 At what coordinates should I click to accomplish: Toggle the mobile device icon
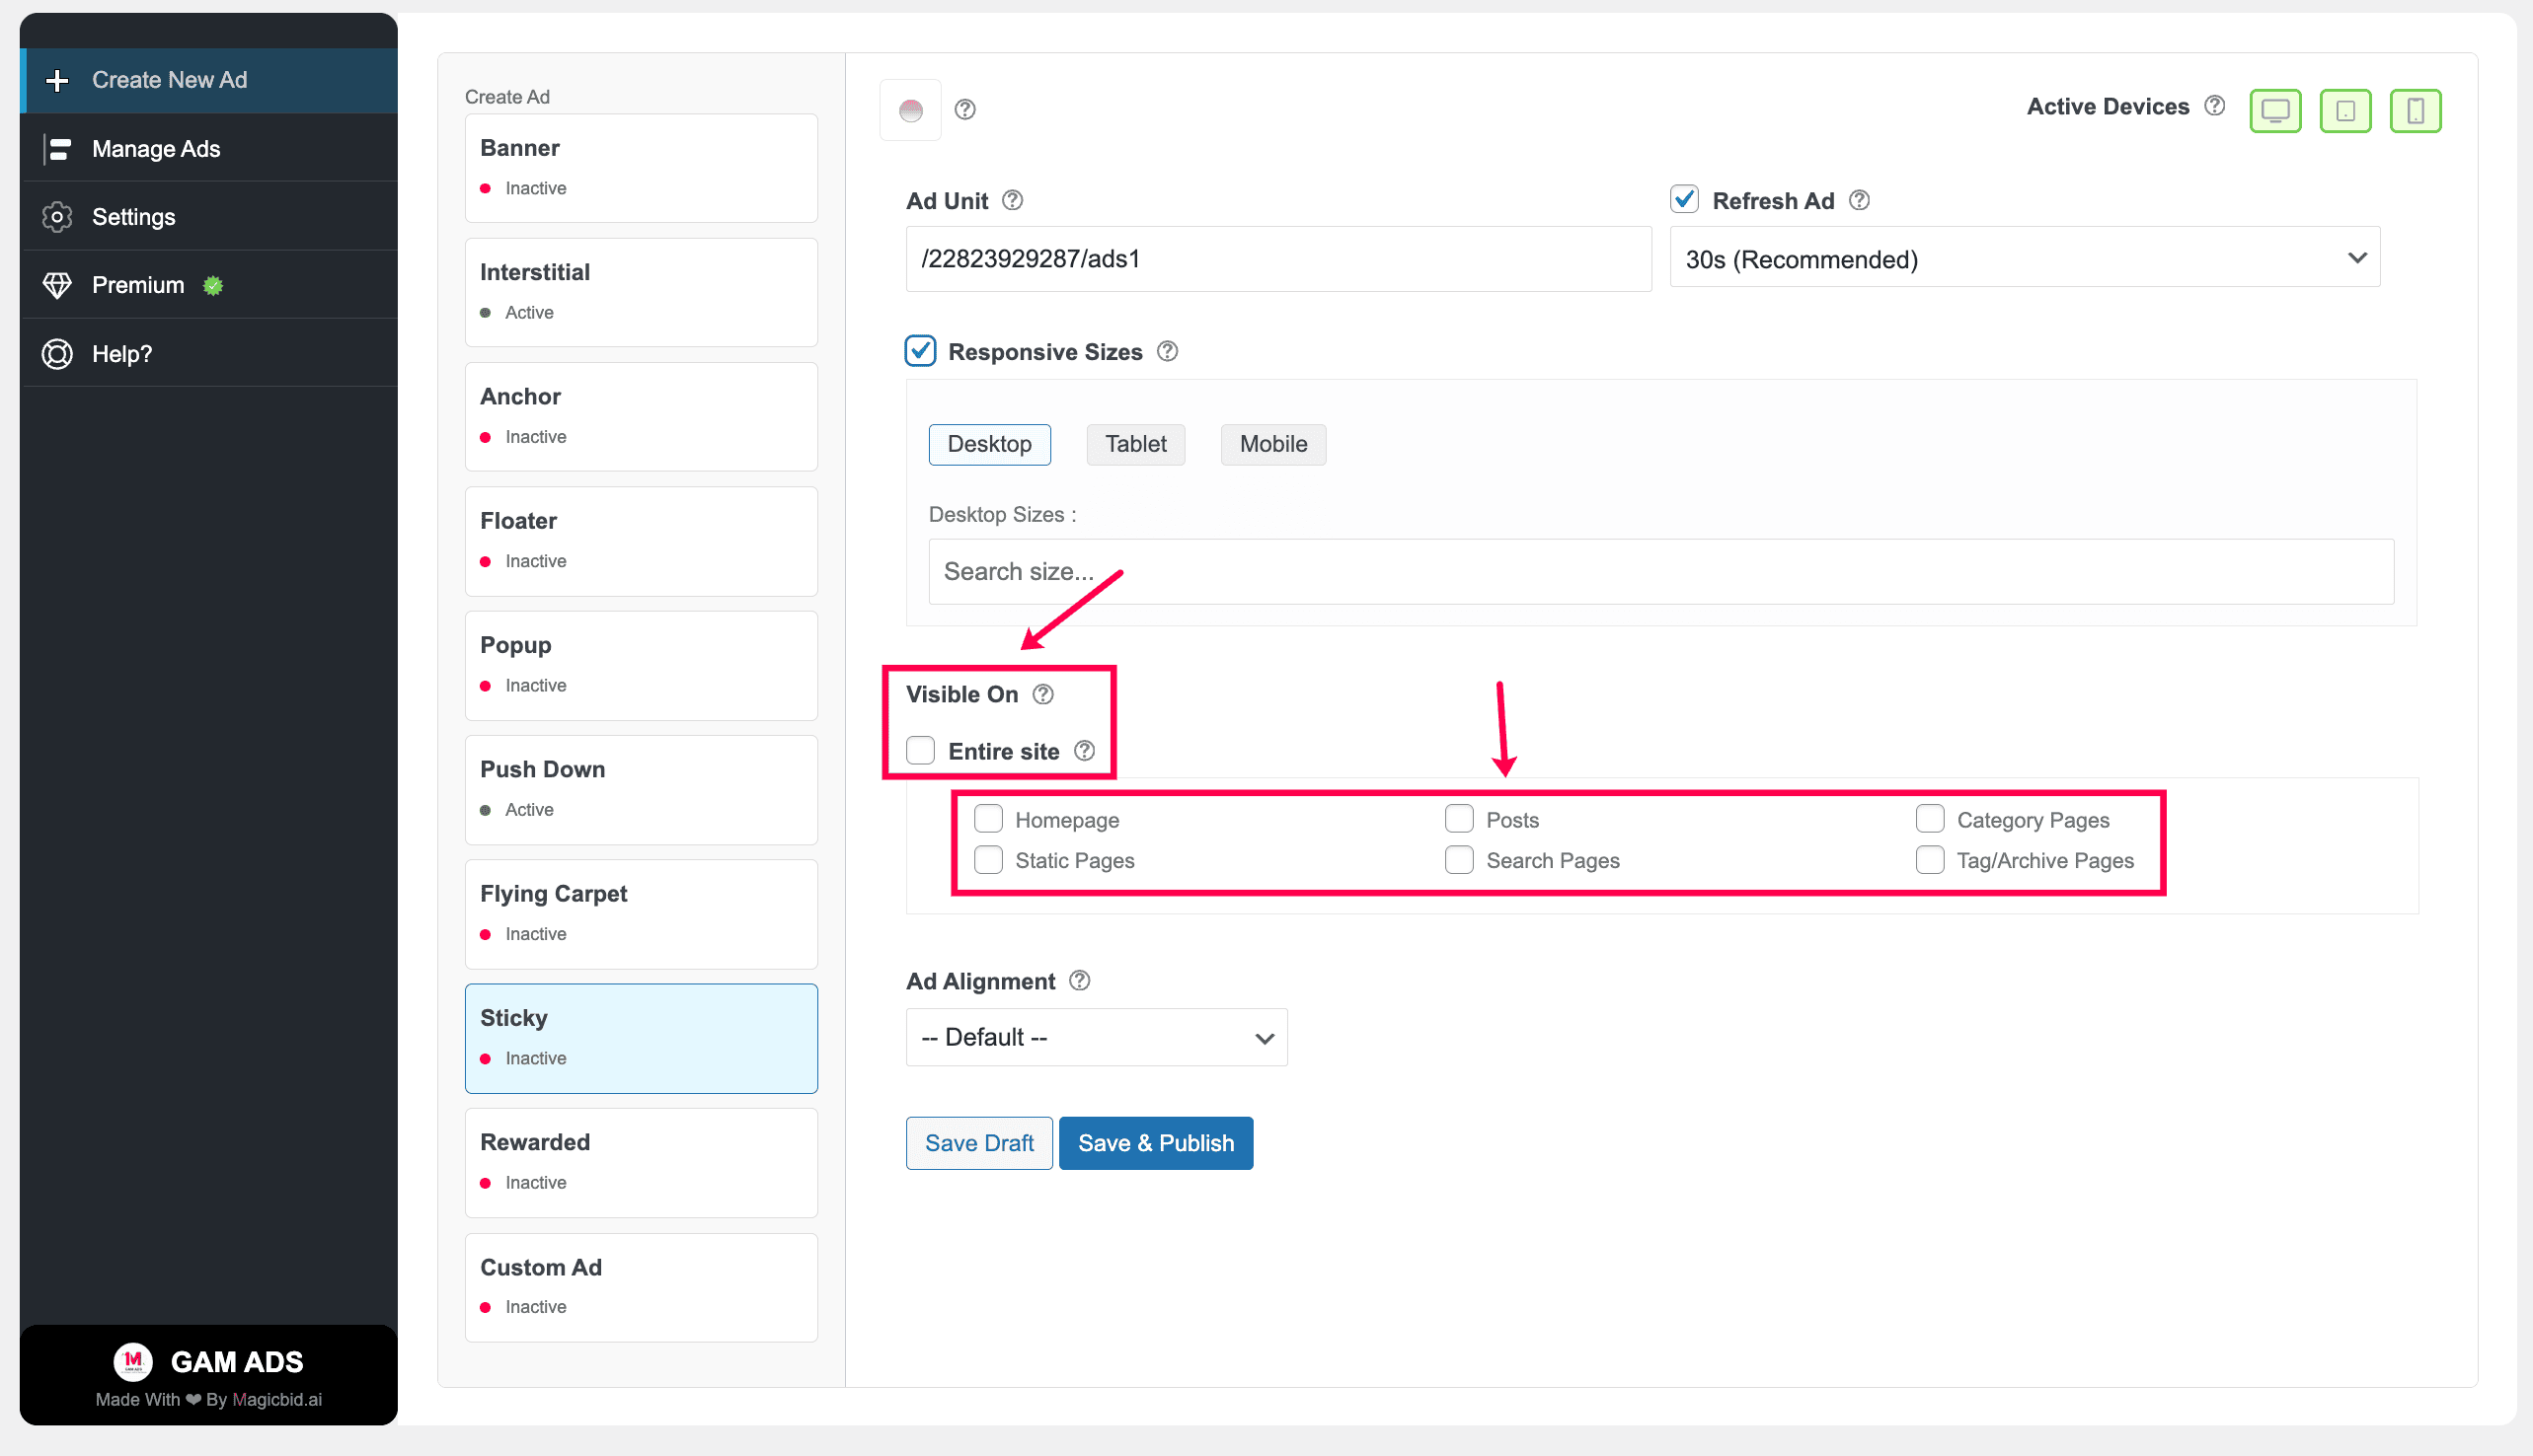point(2415,110)
